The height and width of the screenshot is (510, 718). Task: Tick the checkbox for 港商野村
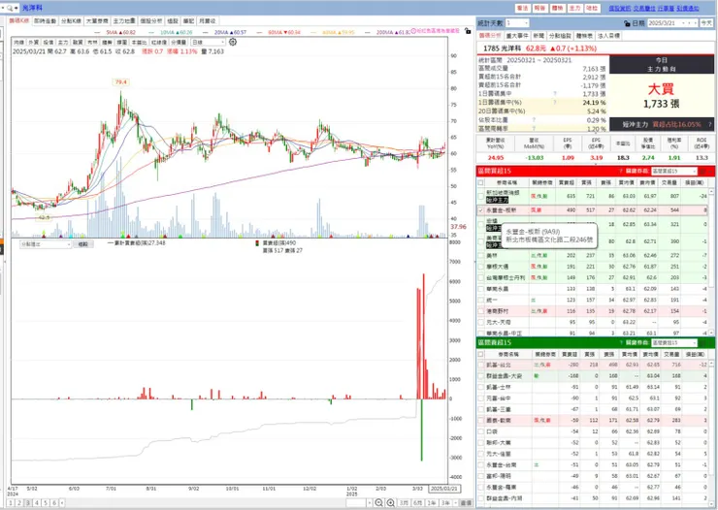[480, 311]
